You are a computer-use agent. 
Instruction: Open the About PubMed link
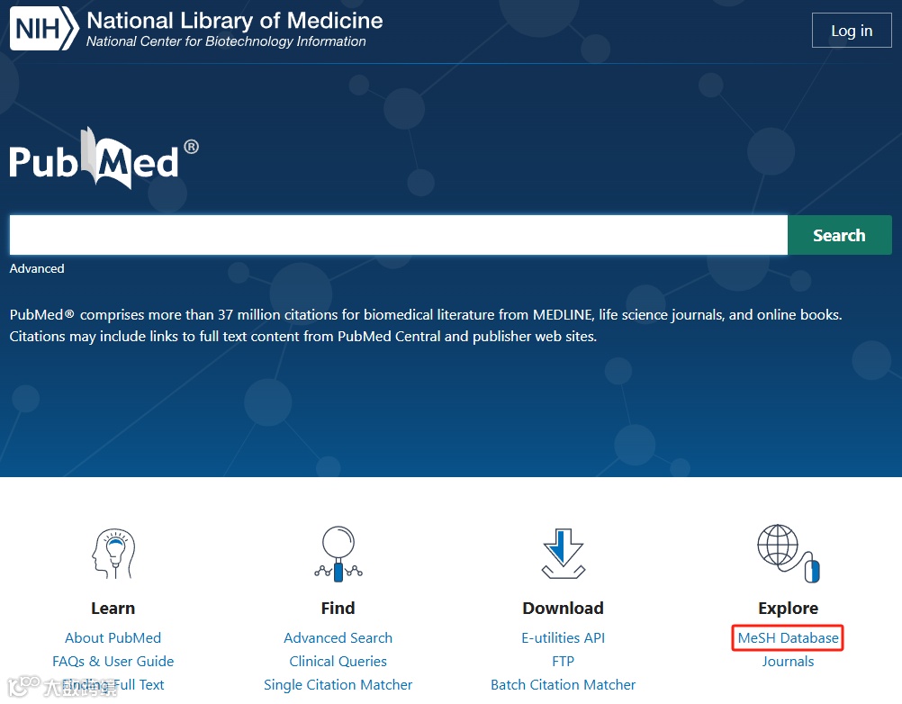113,638
